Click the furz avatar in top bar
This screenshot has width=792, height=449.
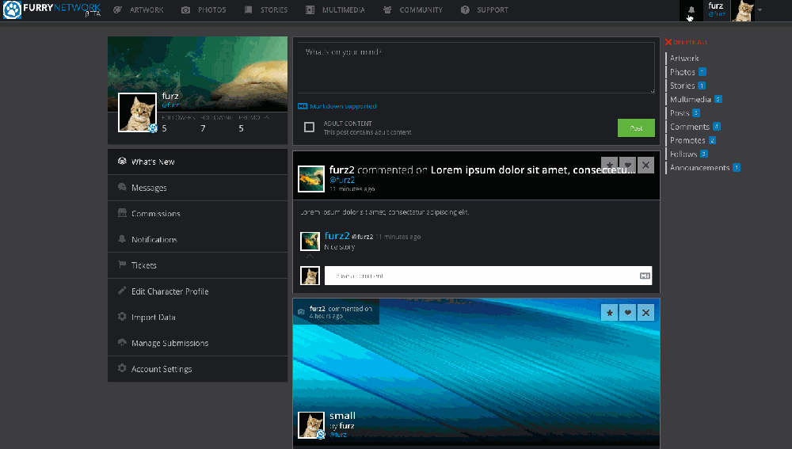[743, 10]
